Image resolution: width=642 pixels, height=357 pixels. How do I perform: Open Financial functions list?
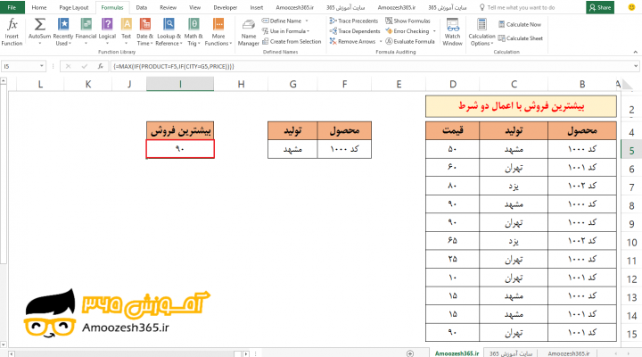pyautogui.click(x=86, y=32)
